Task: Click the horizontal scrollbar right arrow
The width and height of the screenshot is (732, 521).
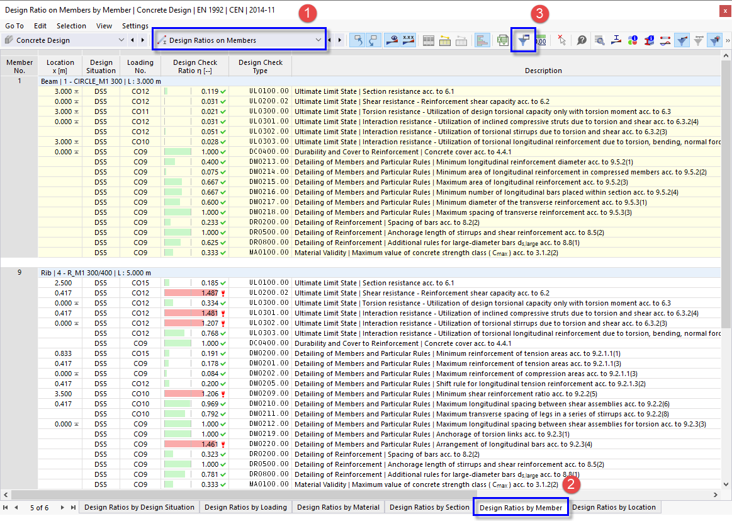Action: click(716, 495)
